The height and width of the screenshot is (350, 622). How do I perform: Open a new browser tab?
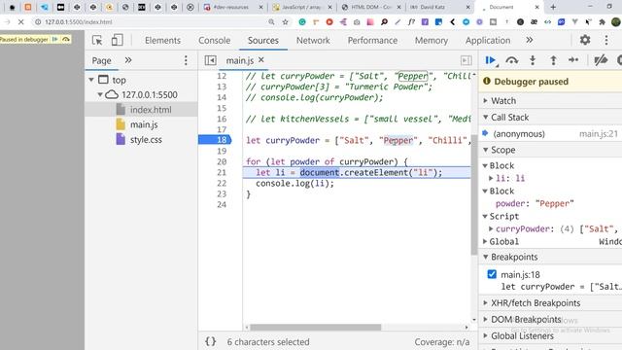click(553, 7)
